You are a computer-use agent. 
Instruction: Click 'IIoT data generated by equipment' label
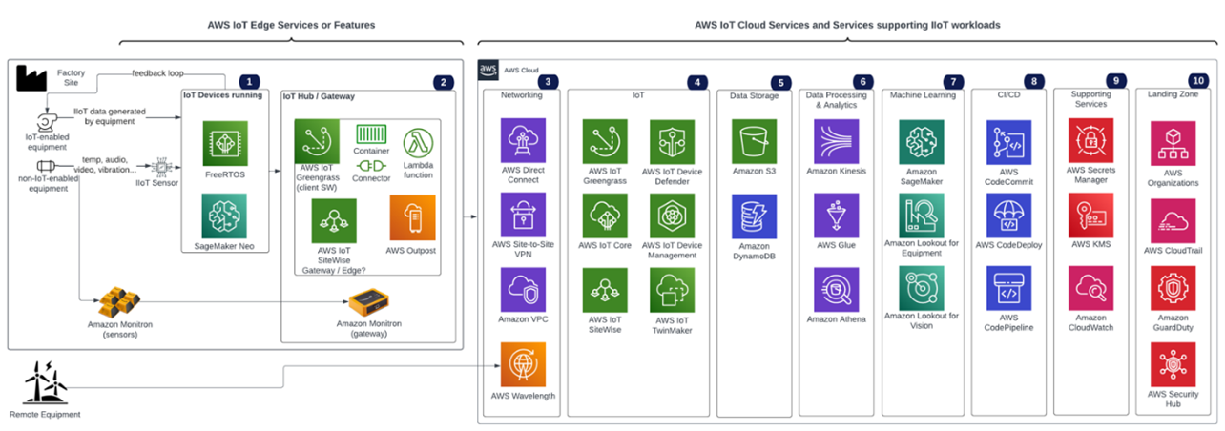(110, 116)
